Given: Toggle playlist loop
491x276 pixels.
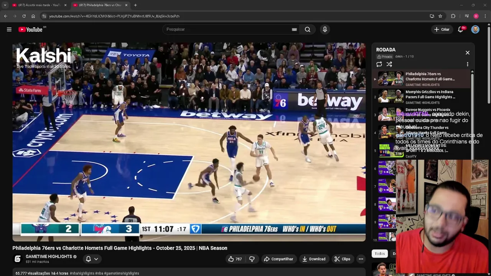Looking at the screenshot, I should pos(379,64).
